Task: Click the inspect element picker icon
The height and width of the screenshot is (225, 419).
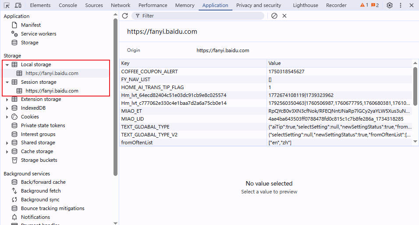Action: click(7, 5)
